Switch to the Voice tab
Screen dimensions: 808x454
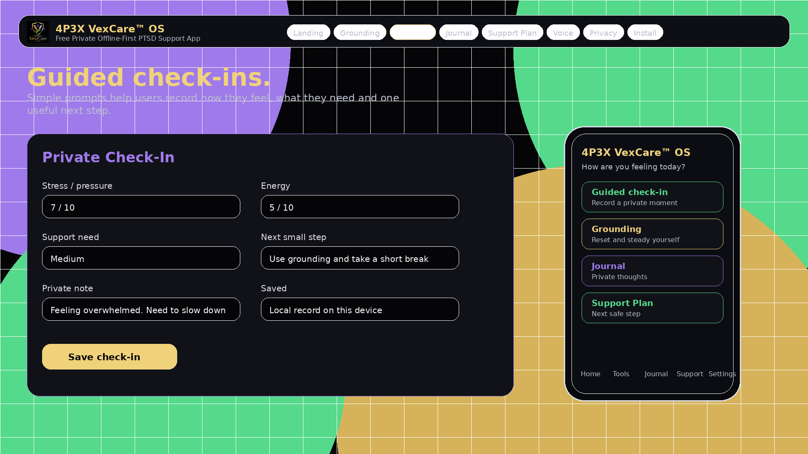(563, 33)
